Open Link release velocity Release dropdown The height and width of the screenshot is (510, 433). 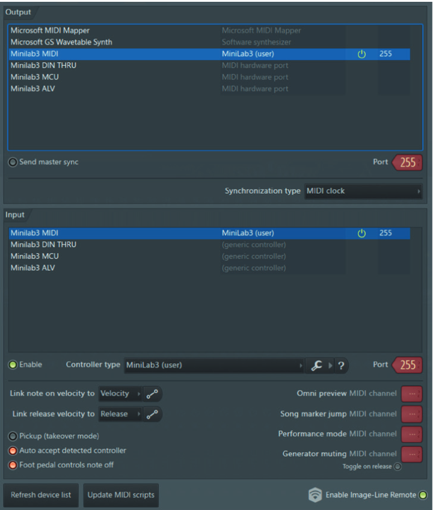click(x=120, y=414)
